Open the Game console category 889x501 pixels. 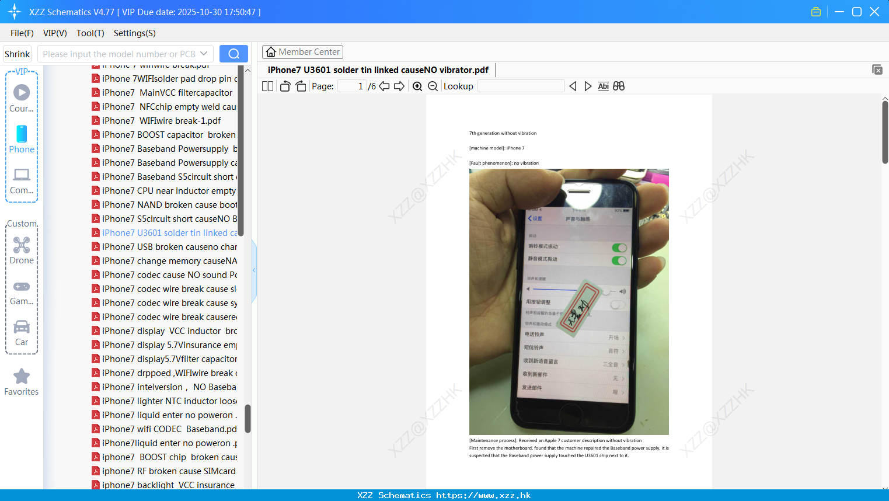tap(22, 292)
